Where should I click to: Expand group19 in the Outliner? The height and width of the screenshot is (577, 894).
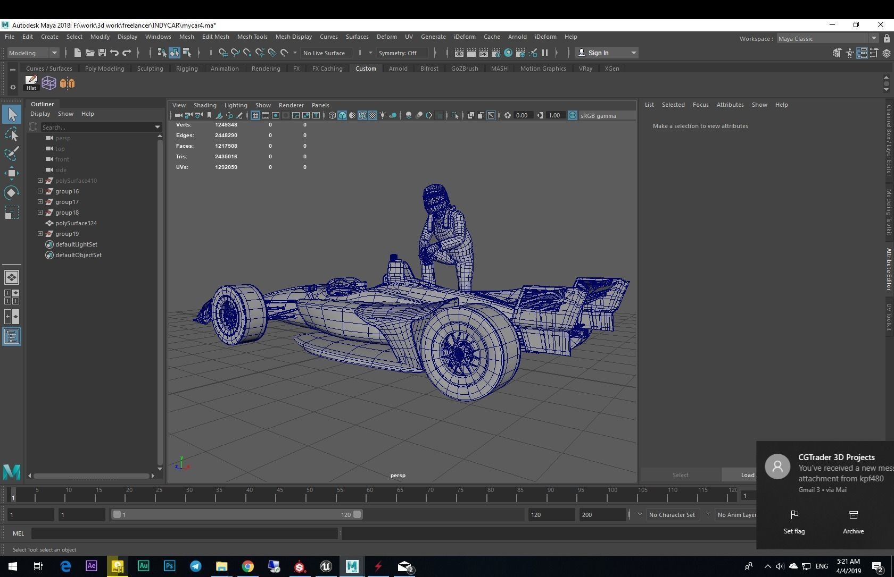point(40,234)
